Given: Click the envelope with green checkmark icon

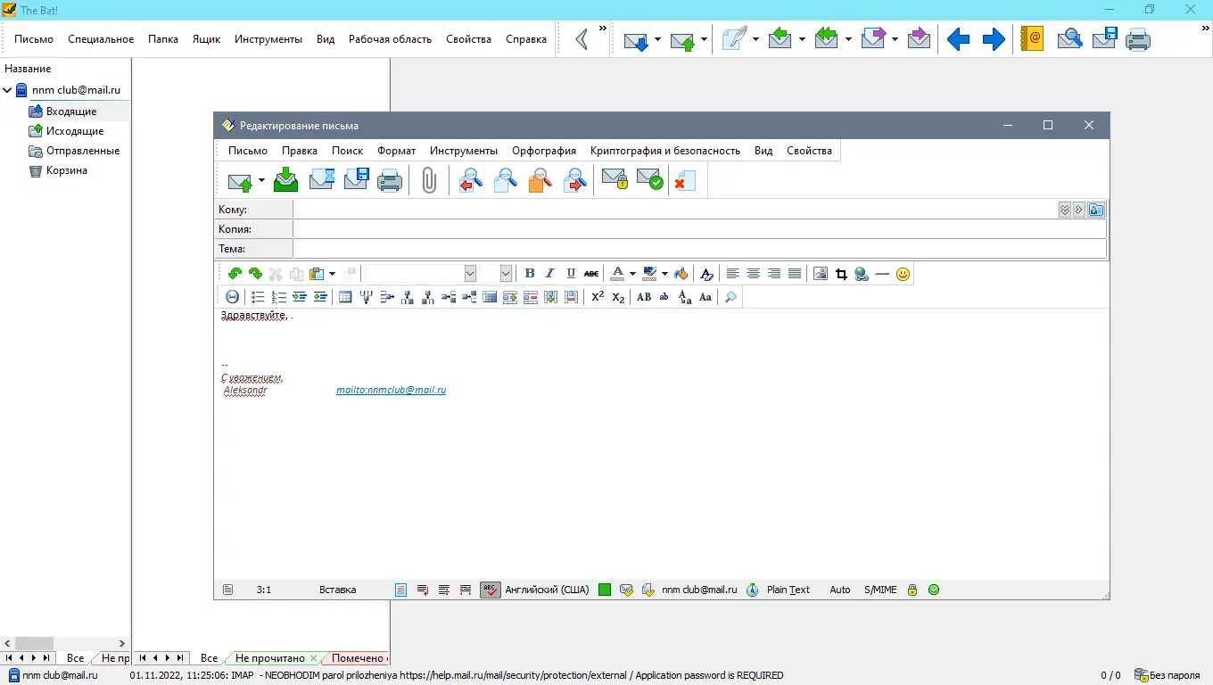Looking at the screenshot, I should 649,180.
